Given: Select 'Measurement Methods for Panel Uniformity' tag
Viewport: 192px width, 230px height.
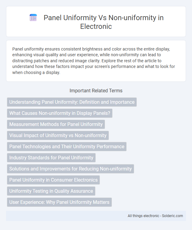Looking at the screenshot, I should click(56, 124).
